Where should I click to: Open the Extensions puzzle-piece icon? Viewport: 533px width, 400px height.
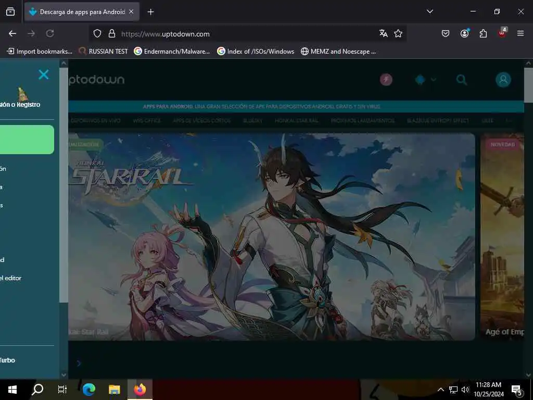[x=483, y=33]
